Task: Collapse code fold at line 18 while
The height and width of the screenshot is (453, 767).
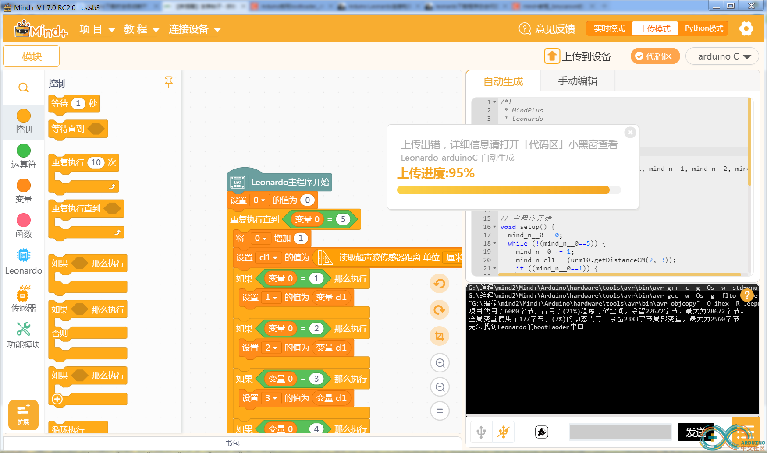Action: (495, 244)
